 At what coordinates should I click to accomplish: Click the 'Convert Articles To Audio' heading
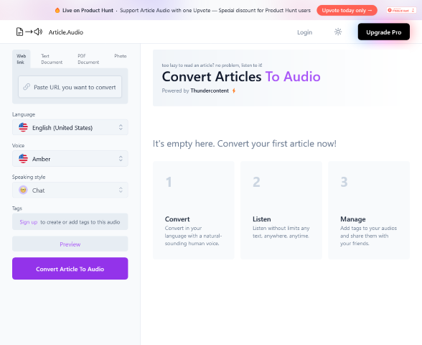tap(241, 76)
